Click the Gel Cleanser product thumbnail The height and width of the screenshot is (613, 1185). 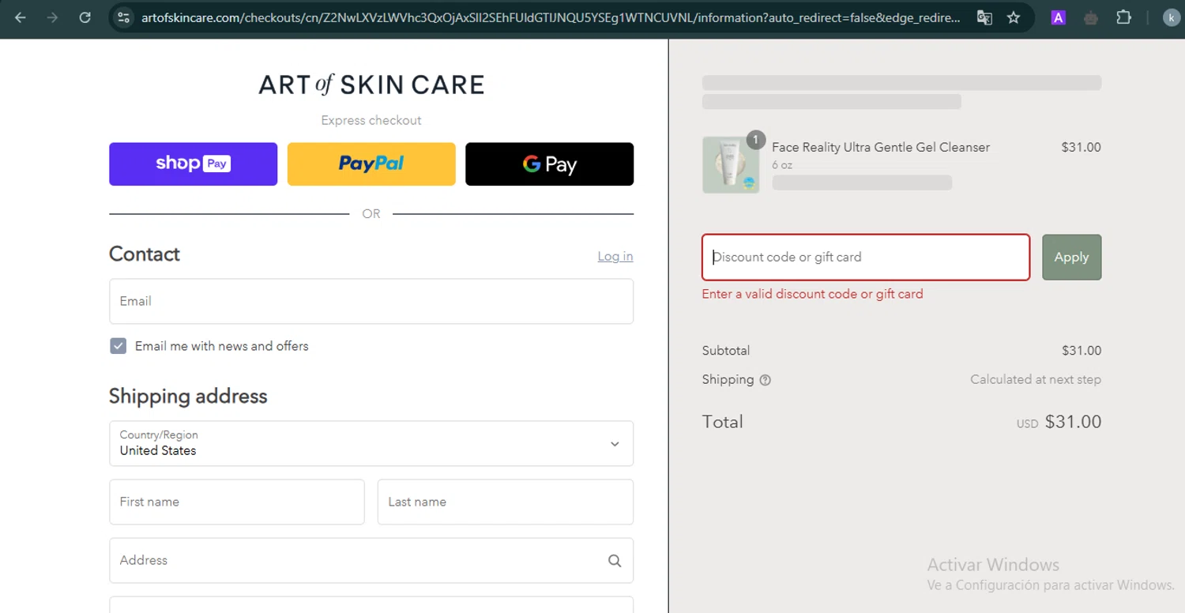click(731, 165)
